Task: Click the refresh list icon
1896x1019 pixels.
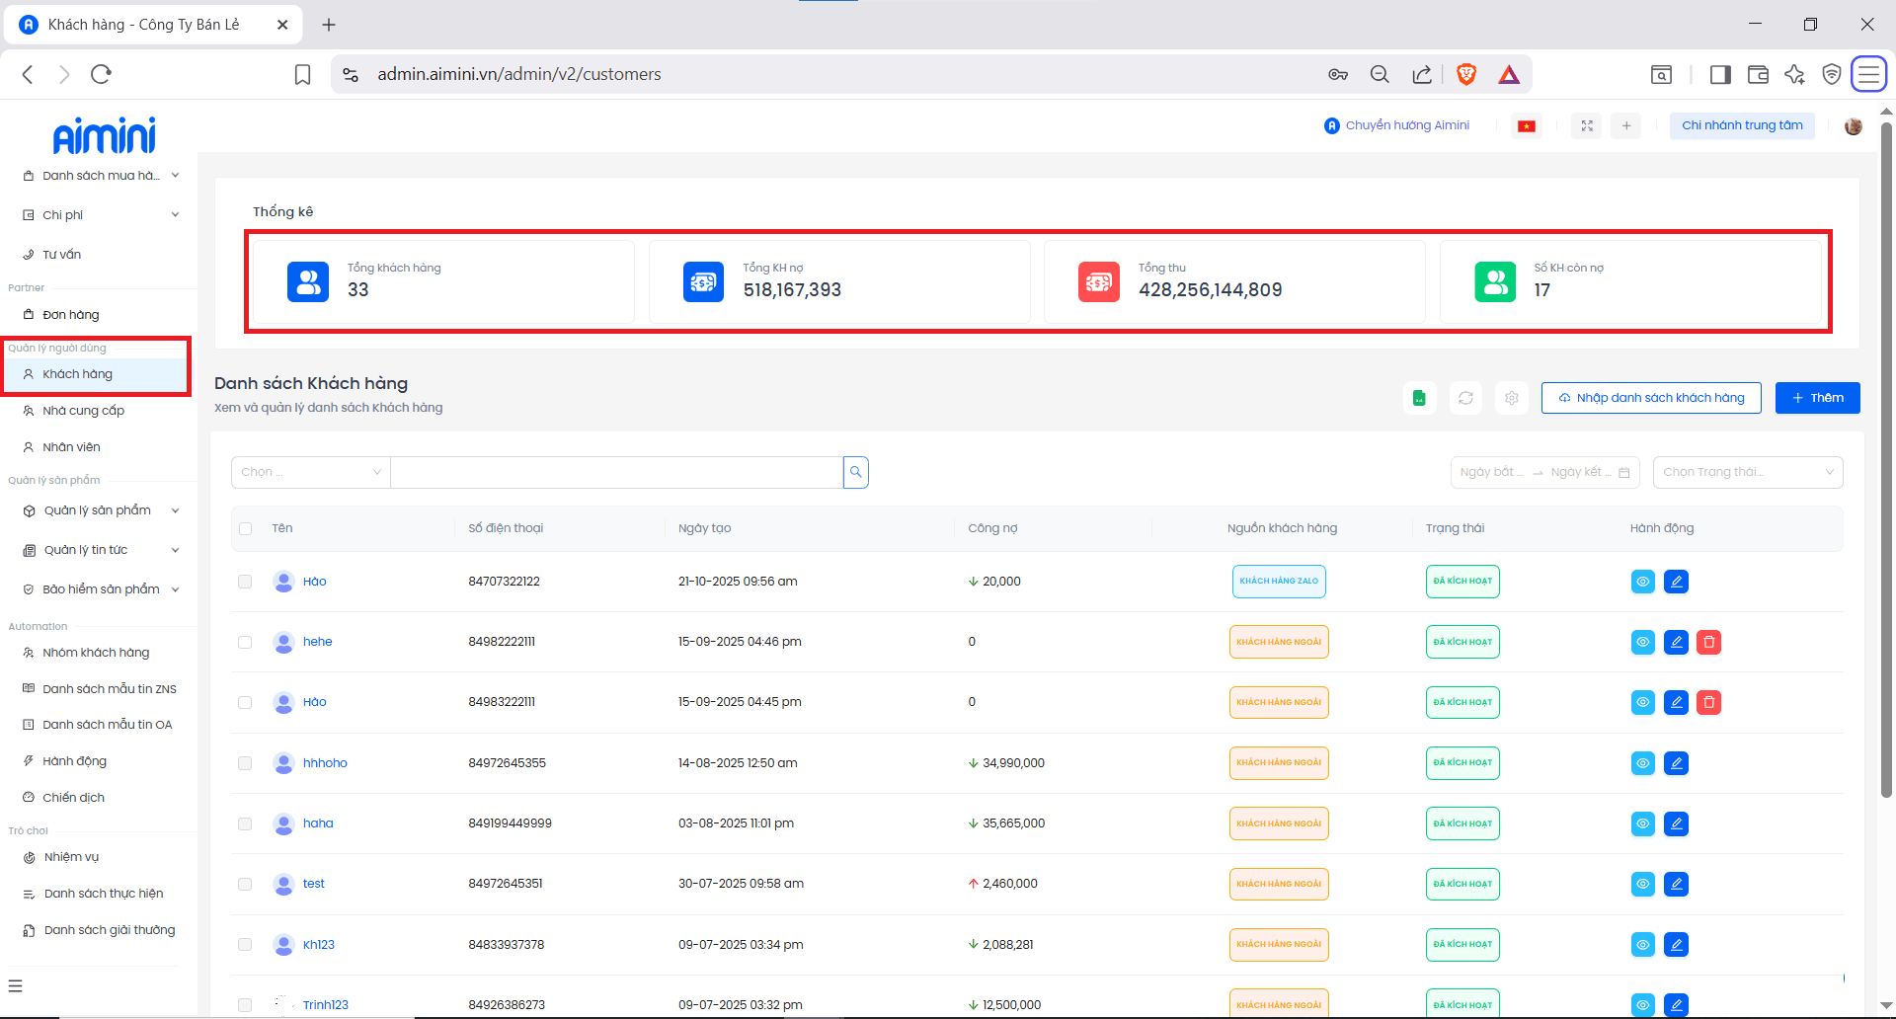Action: [x=1465, y=398]
